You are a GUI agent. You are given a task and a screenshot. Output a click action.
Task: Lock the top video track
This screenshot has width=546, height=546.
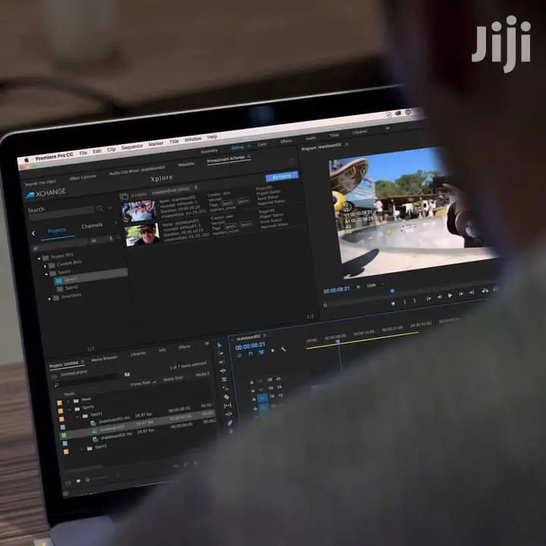coord(252,382)
